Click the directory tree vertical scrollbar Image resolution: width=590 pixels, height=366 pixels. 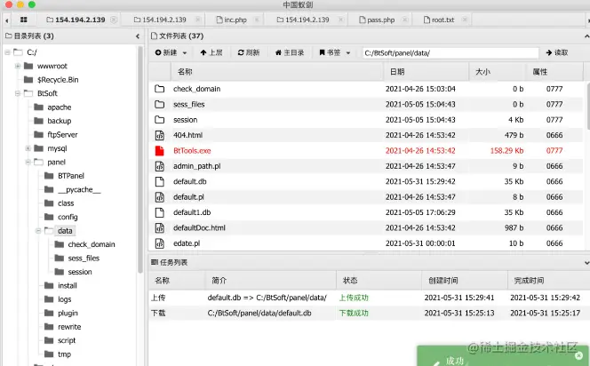[140, 160]
